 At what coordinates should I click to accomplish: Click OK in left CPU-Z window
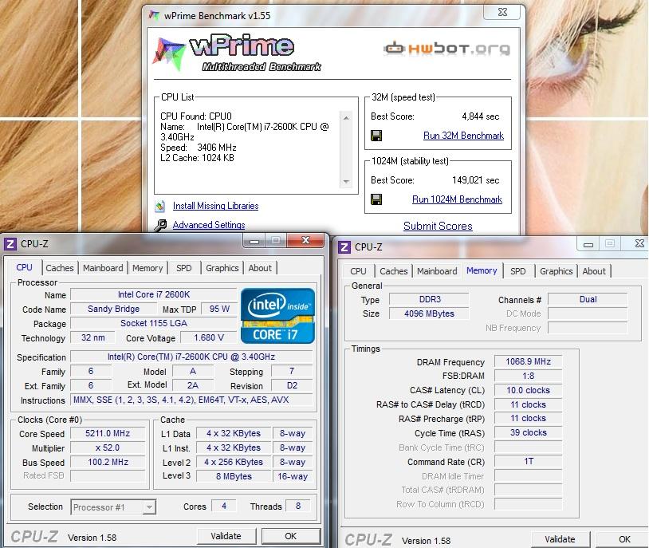click(x=290, y=536)
